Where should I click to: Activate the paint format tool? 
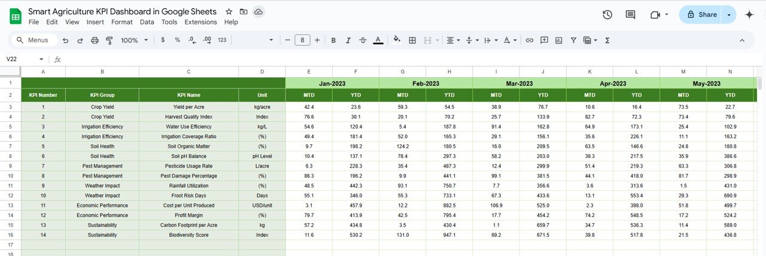pyautogui.click(x=109, y=40)
